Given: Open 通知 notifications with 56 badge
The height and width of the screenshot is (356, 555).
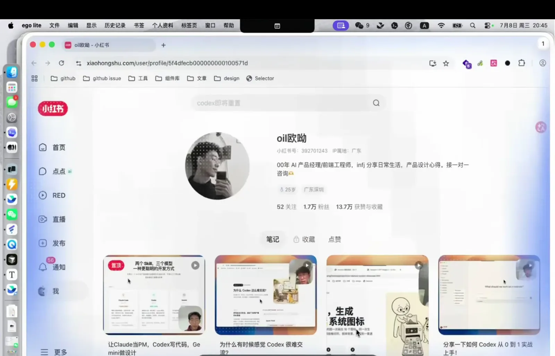Looking at the screenshot, I should pos(52,267).
